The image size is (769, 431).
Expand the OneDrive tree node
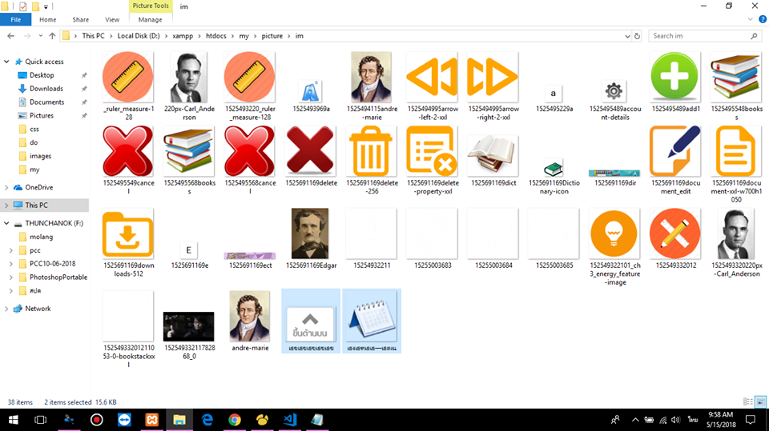6,188
